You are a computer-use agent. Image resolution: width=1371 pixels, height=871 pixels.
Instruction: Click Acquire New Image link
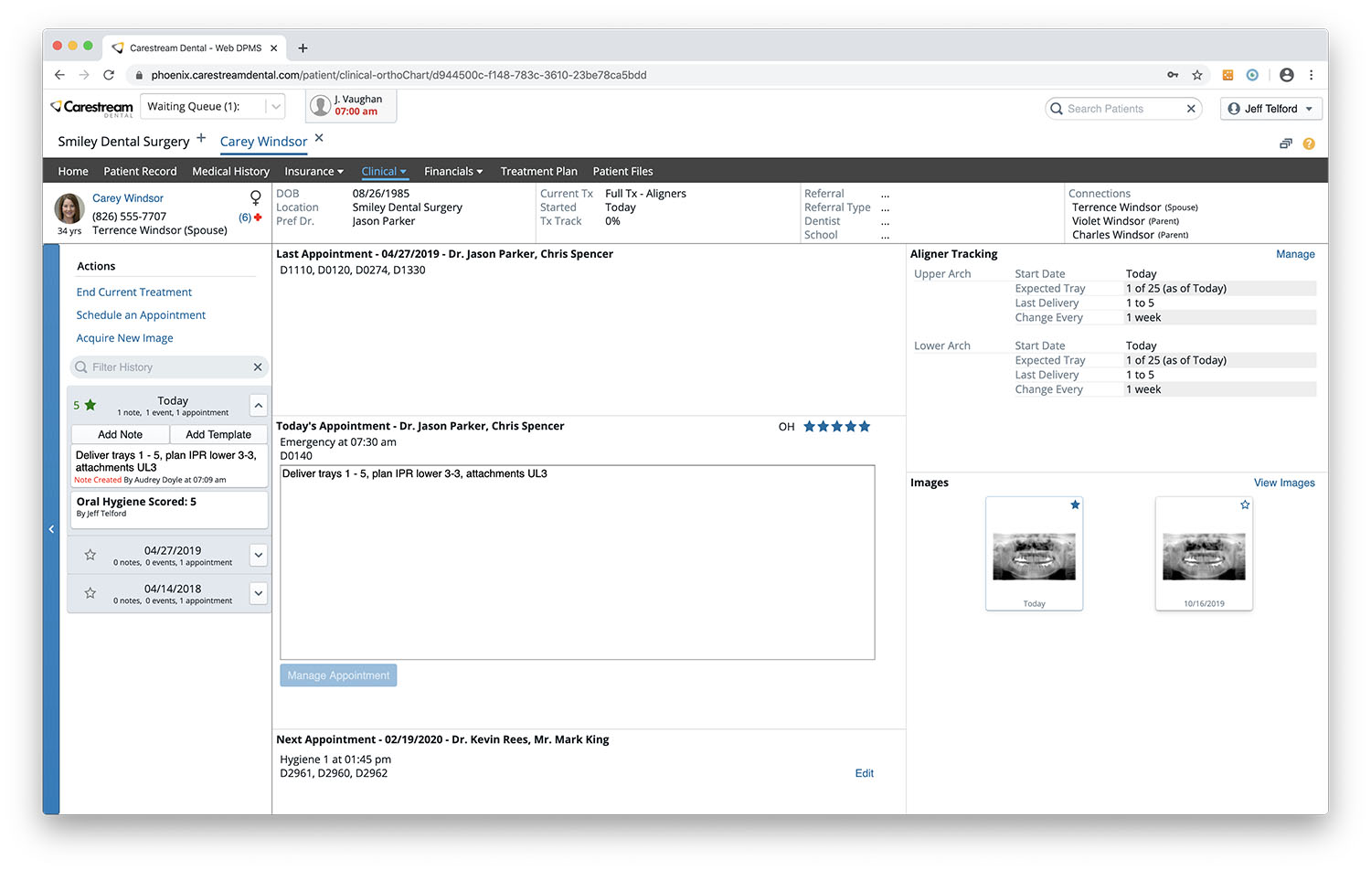pos(124,338)
